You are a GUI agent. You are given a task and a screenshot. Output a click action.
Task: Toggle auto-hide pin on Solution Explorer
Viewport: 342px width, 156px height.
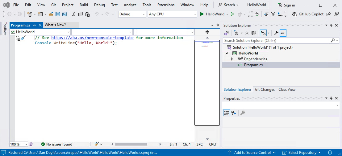click(331, 26)
